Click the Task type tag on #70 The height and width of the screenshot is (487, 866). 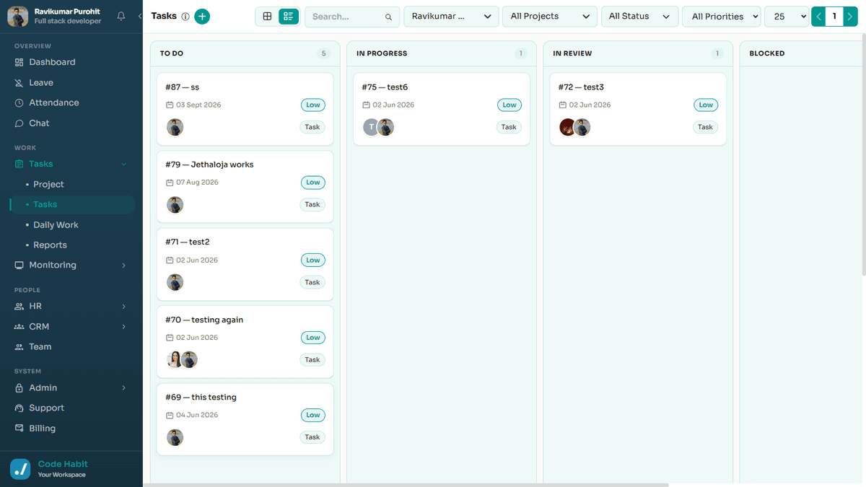[x=312, y=360]
